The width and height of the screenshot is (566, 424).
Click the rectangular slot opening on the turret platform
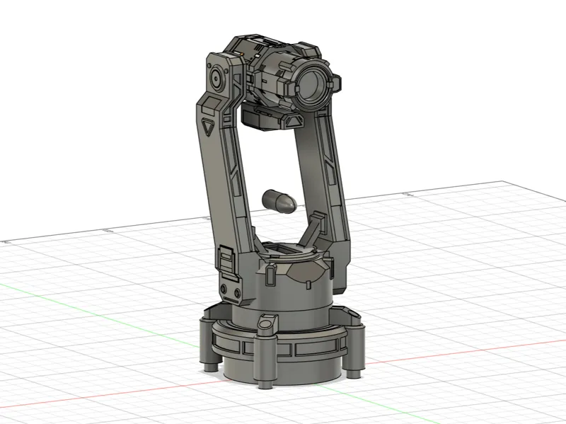coord(284,249)
